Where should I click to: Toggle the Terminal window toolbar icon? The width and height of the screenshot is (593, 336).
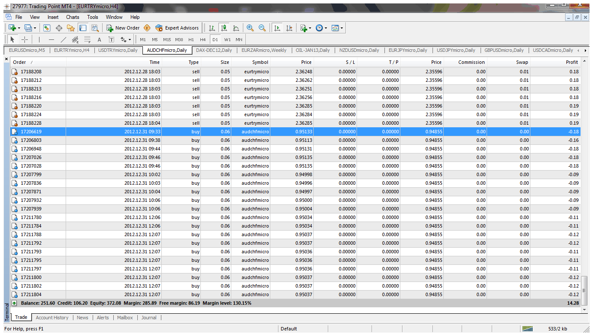pos(83,28)
